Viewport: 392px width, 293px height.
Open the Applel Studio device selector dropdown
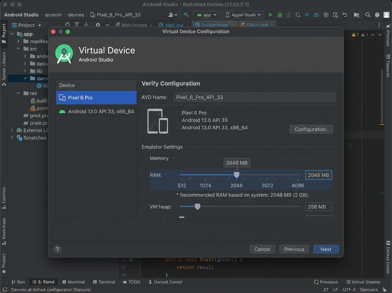pos(243,15)
